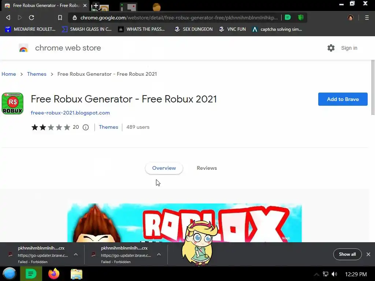This screenshot has width=375, height=281.
Task: Click the Robux extension icon image
Action: [x=12, y=104]
